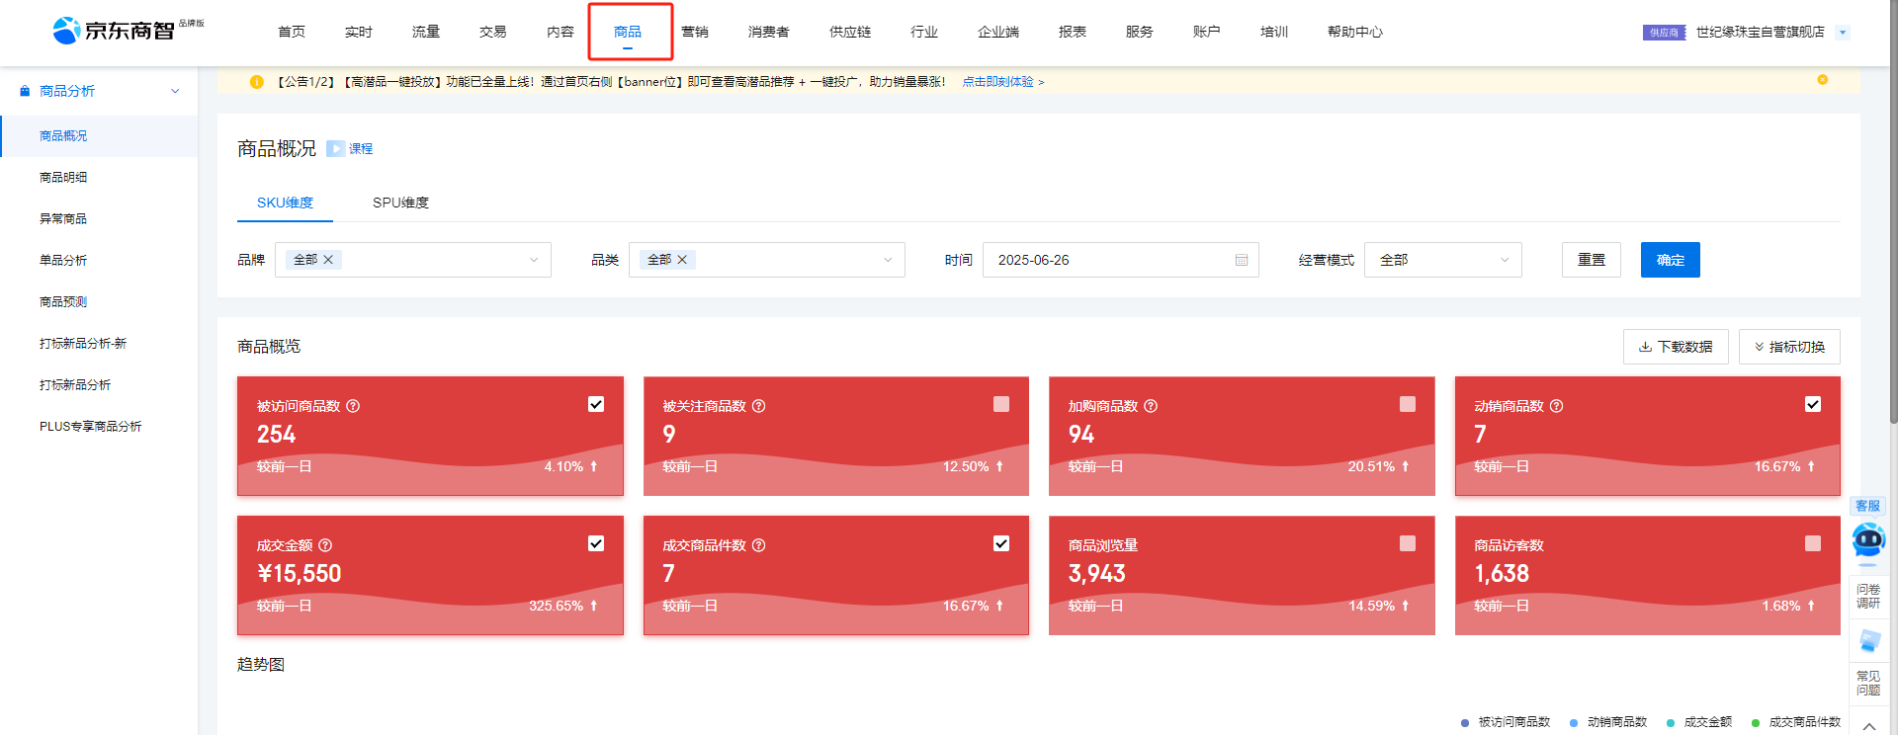
Task: Expand the 品类 category dropdown
Action: pyautogui.click(x=887, y=260)
